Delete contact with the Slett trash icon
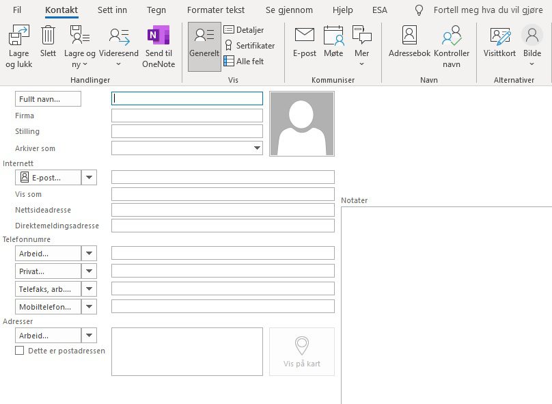Image resolution: width=552 pixels, height=404 pixels. (48, 35)
